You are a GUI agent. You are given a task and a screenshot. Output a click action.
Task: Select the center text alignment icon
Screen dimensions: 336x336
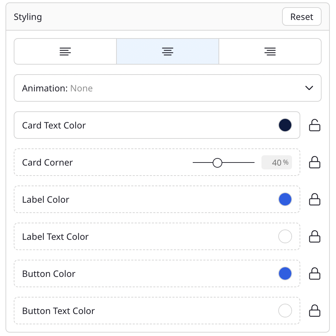point(167,51)
